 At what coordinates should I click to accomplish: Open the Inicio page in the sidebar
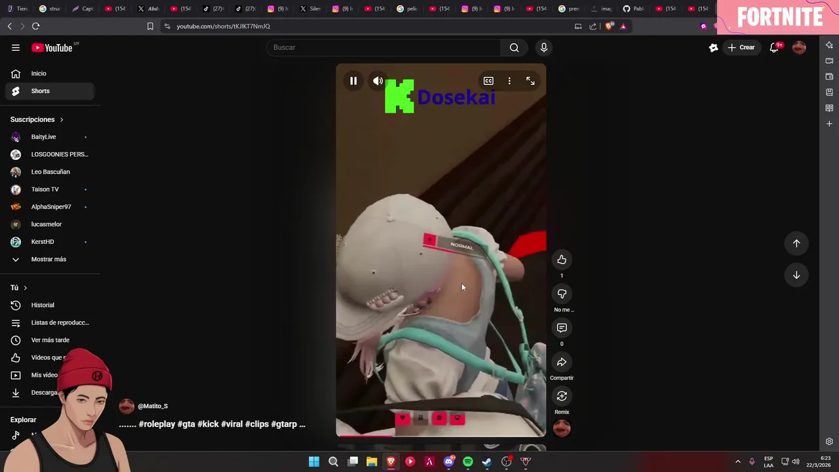(50, 73)
